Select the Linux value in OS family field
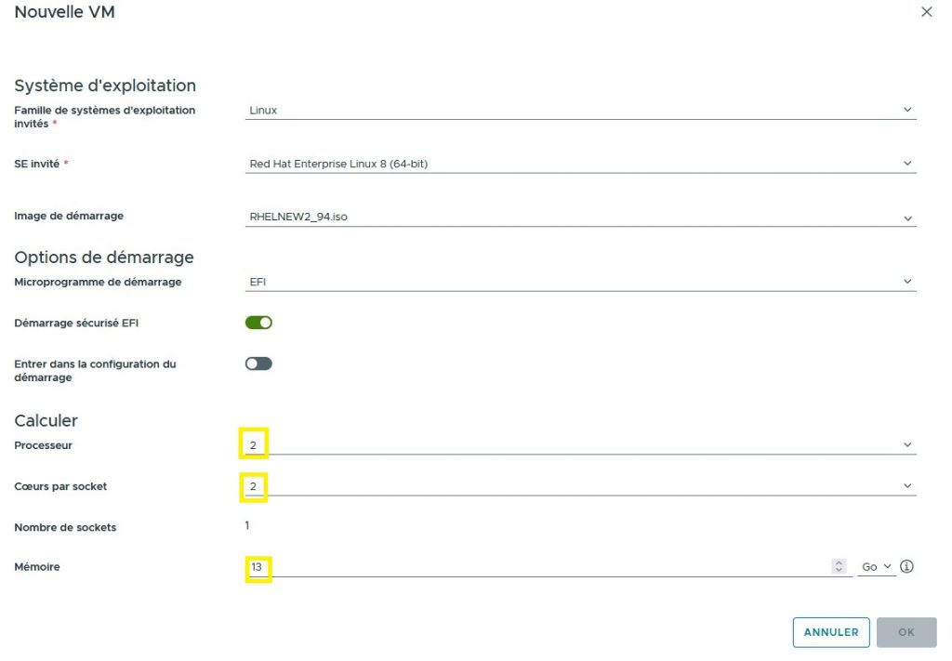Screen dimensions: 952x661 coord(264,110)
